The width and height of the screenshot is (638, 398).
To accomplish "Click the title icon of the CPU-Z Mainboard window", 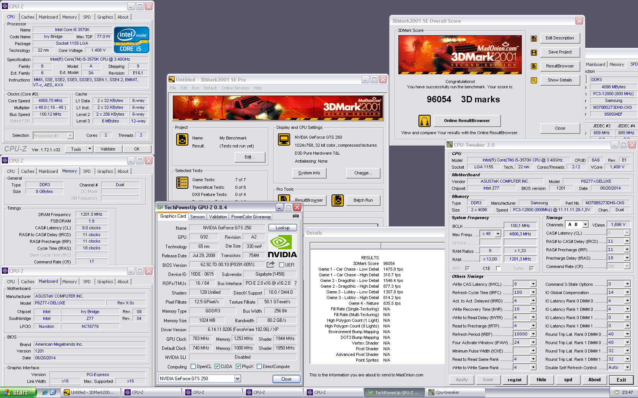I will coord(5,271).
